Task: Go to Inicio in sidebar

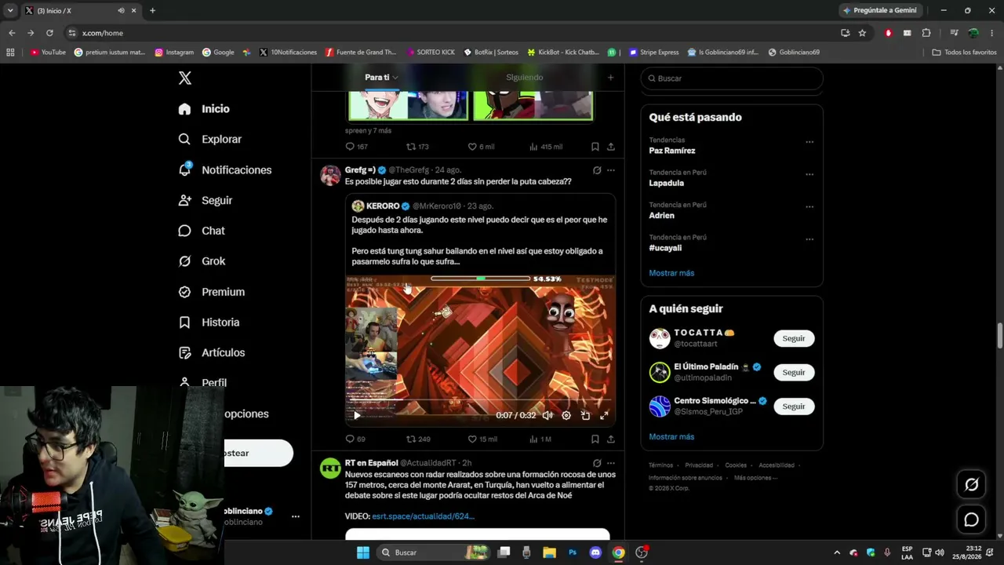Action: [x=204, y=109]
